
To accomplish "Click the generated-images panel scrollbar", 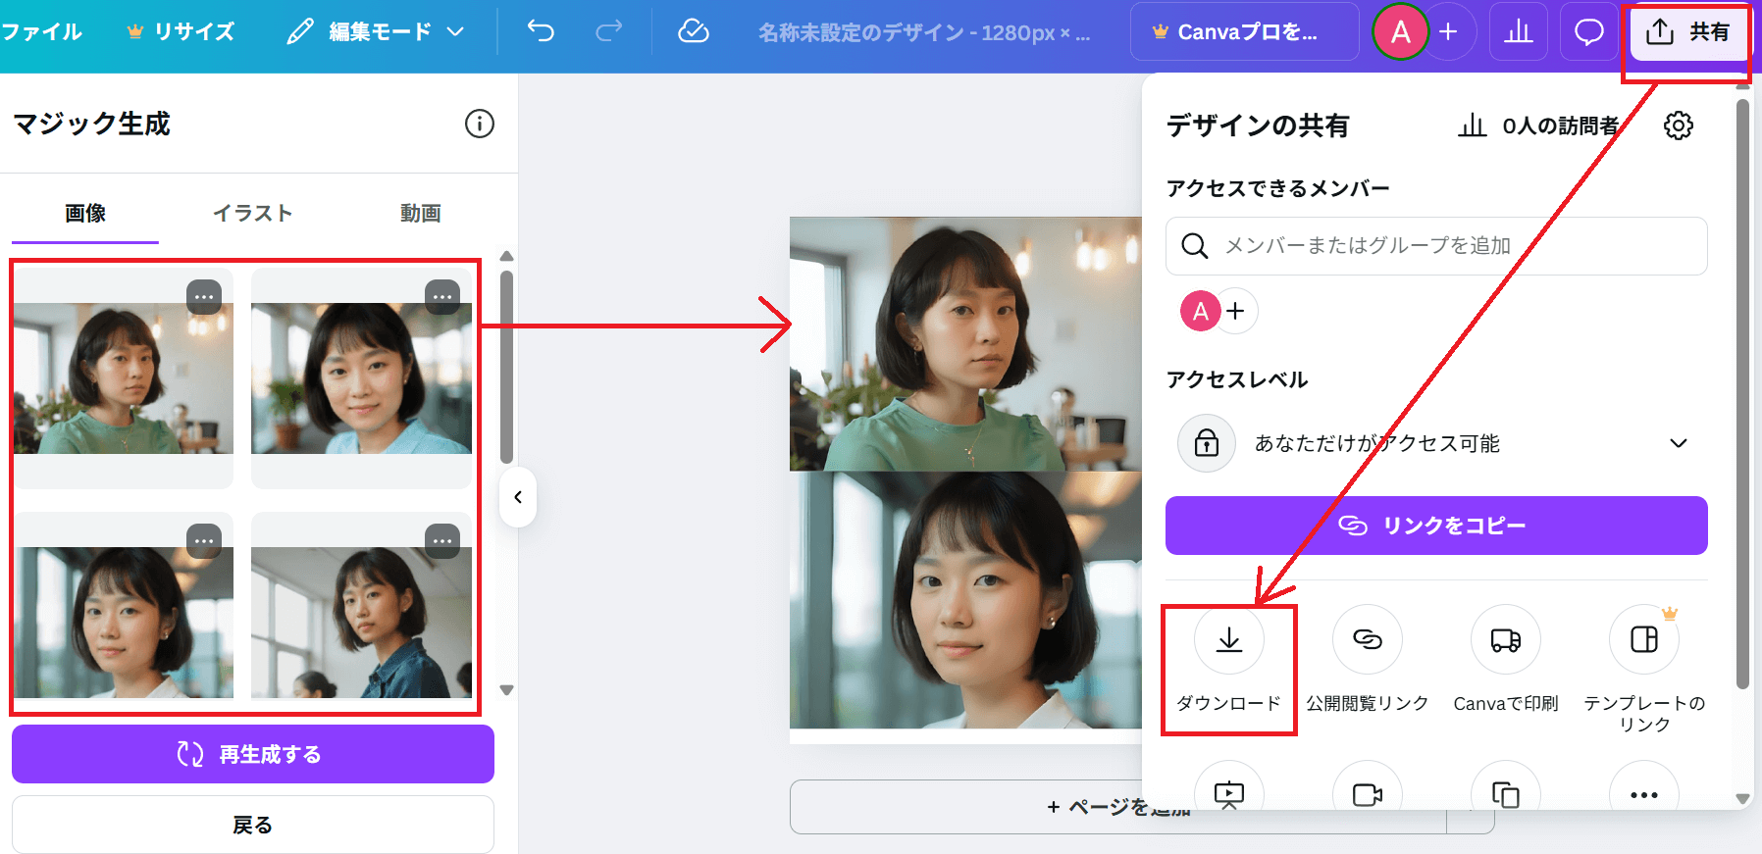I will tap(506, 367).
